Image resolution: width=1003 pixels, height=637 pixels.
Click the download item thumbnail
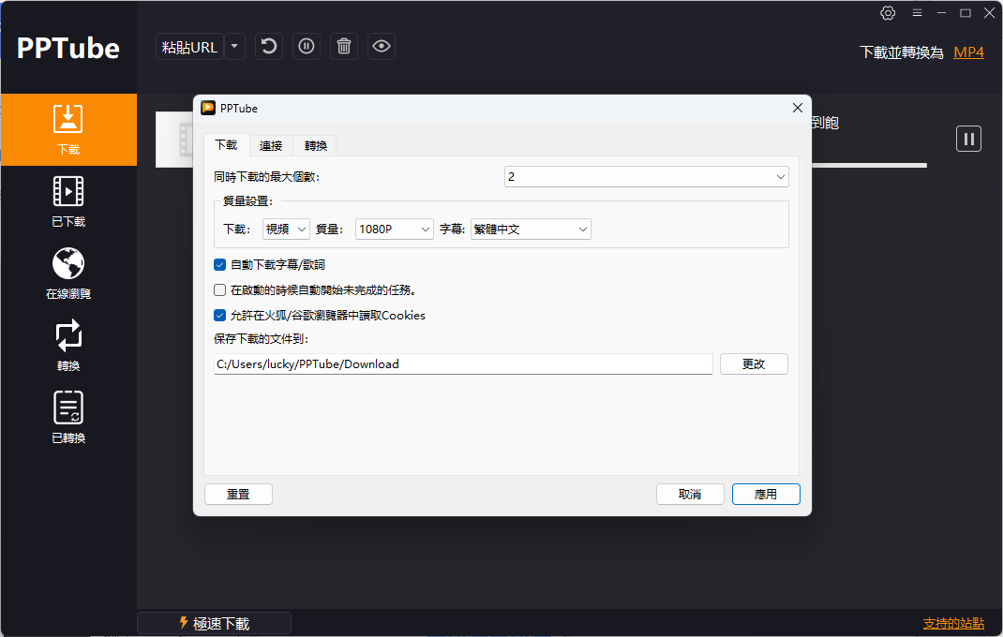pos(174,141)
